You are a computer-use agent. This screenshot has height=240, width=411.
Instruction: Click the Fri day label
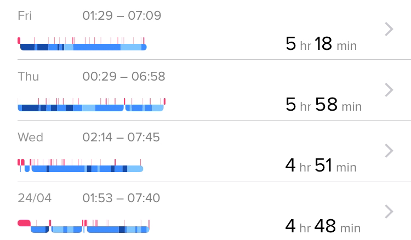(x=25, y=15)
